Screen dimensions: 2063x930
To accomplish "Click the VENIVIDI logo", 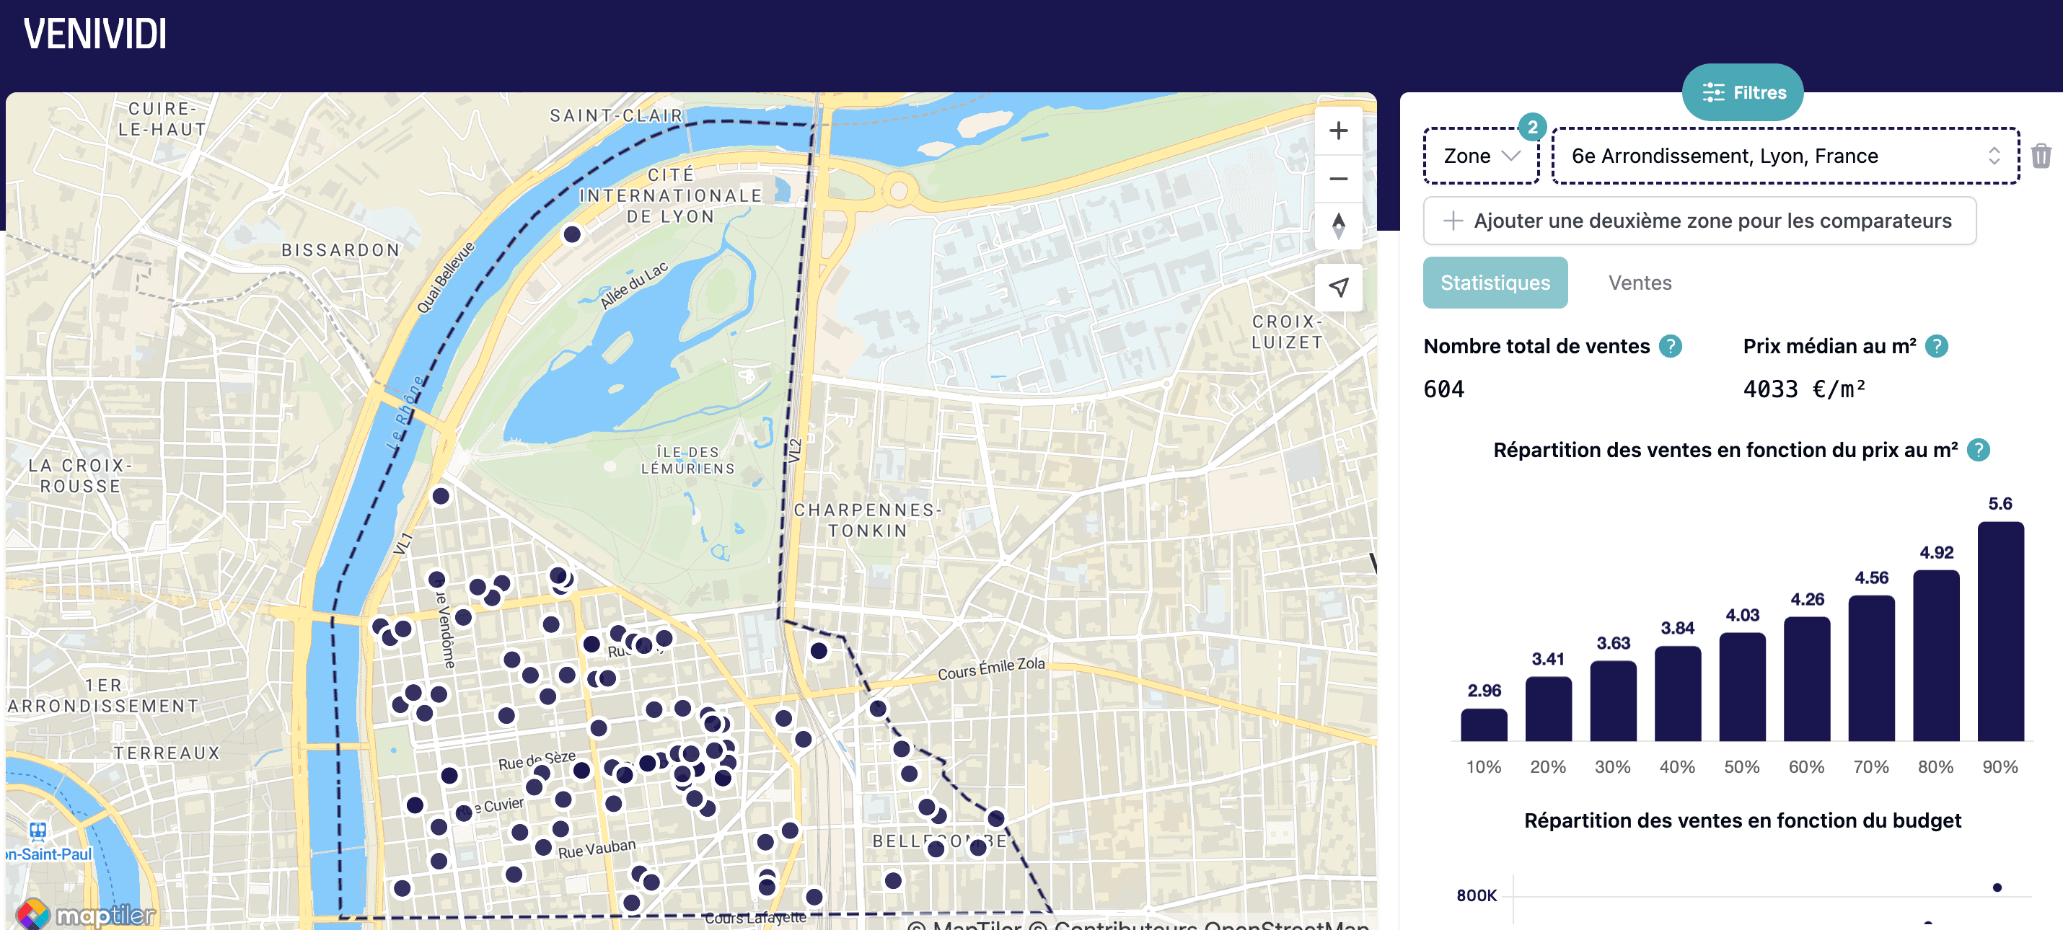I will point(94,35).
